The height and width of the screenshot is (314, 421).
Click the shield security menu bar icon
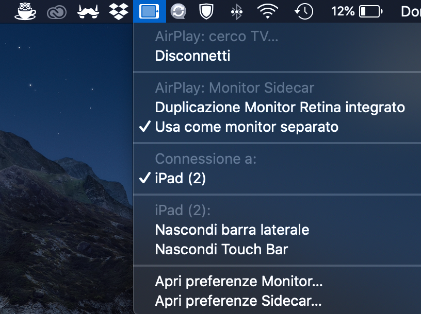coord(206,11)
